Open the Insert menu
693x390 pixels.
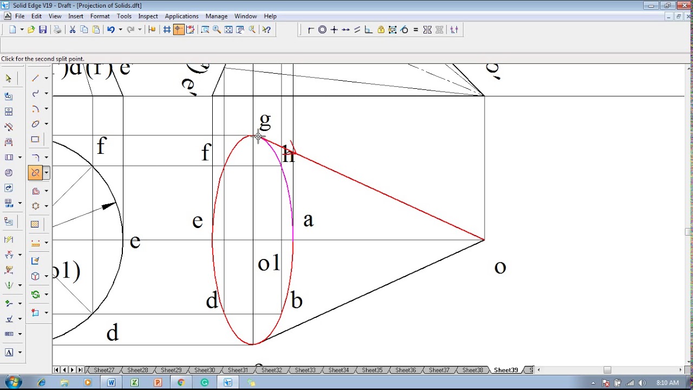[76, 16]
